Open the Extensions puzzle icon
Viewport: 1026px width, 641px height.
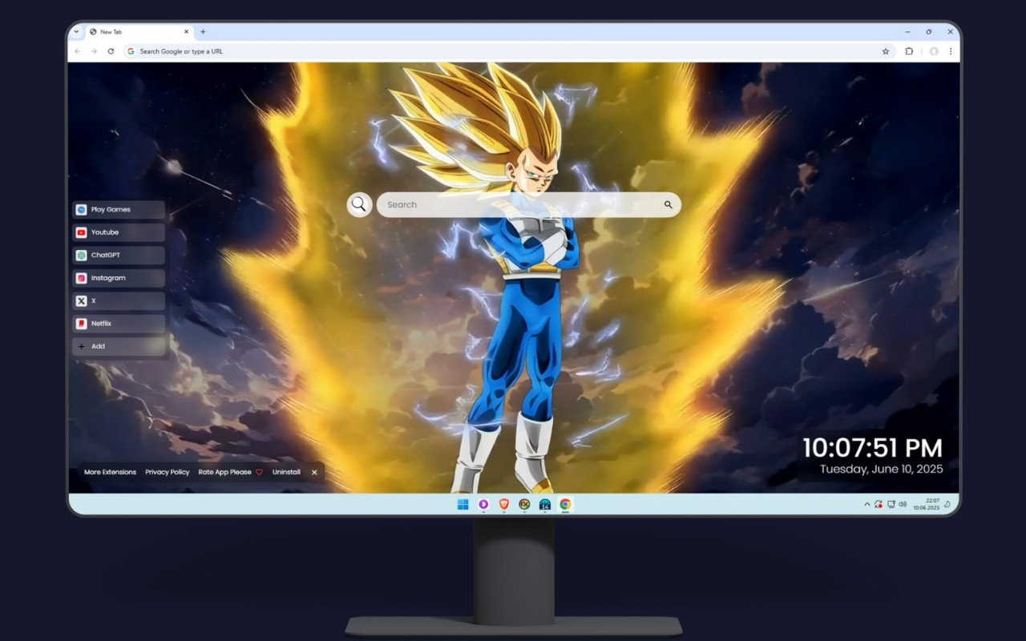click(909, 51)
